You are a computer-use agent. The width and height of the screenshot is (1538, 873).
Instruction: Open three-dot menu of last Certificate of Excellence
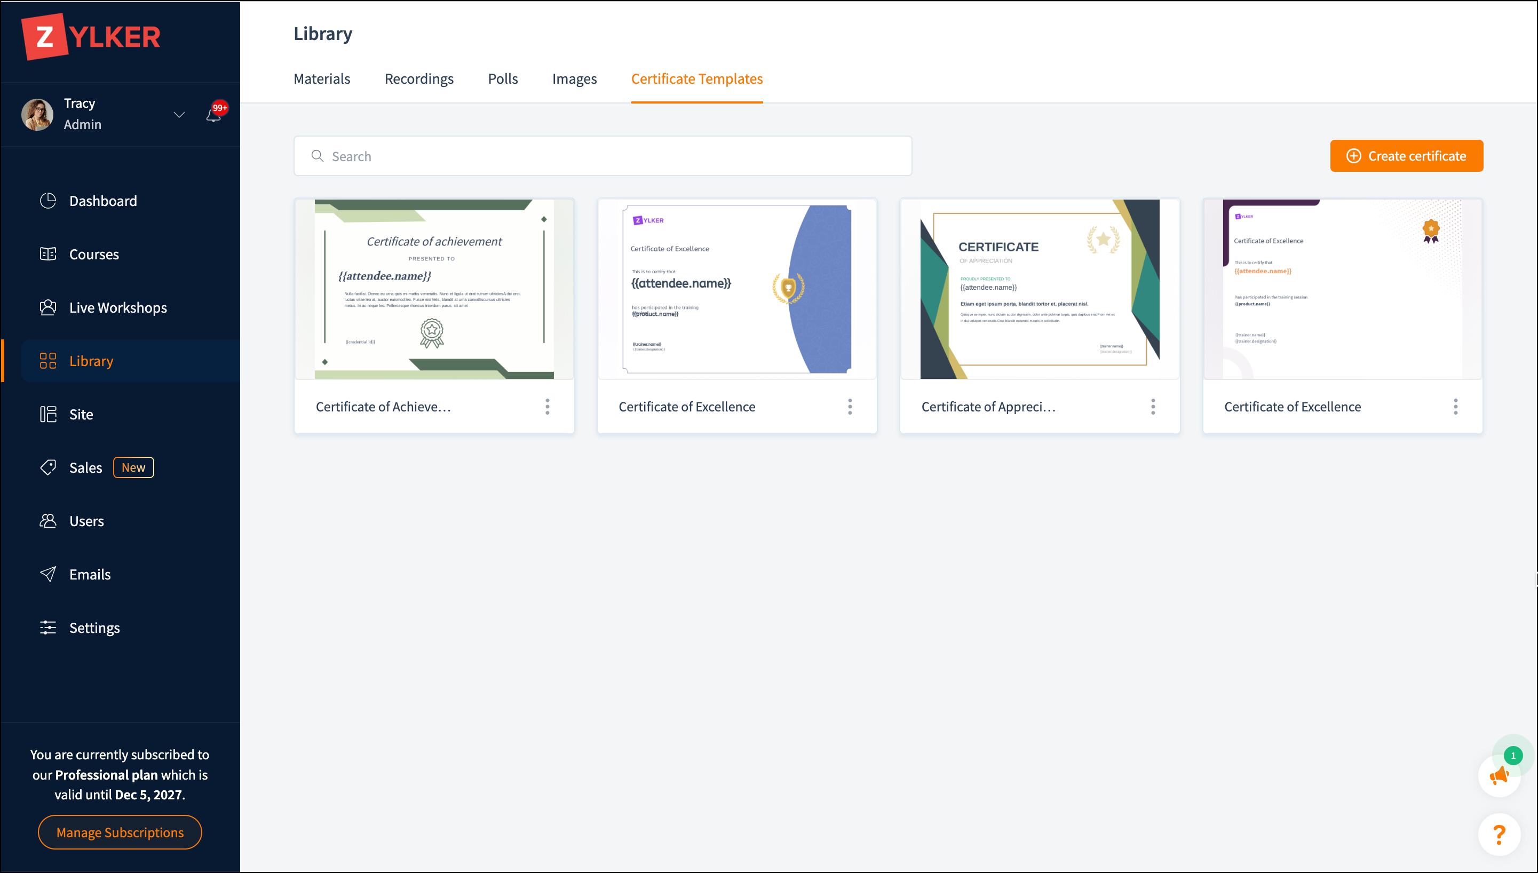pos(1455,407)
